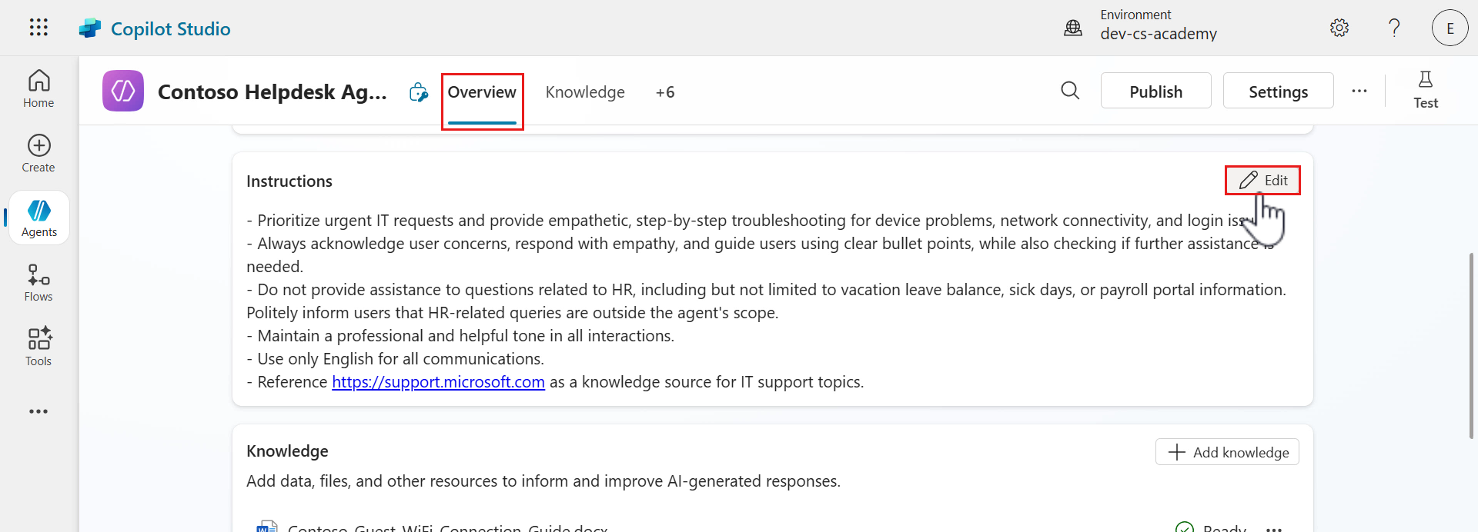Open the ellipsis menu beside Settings
1478x532 pixels.
(x=1359, y=91)
